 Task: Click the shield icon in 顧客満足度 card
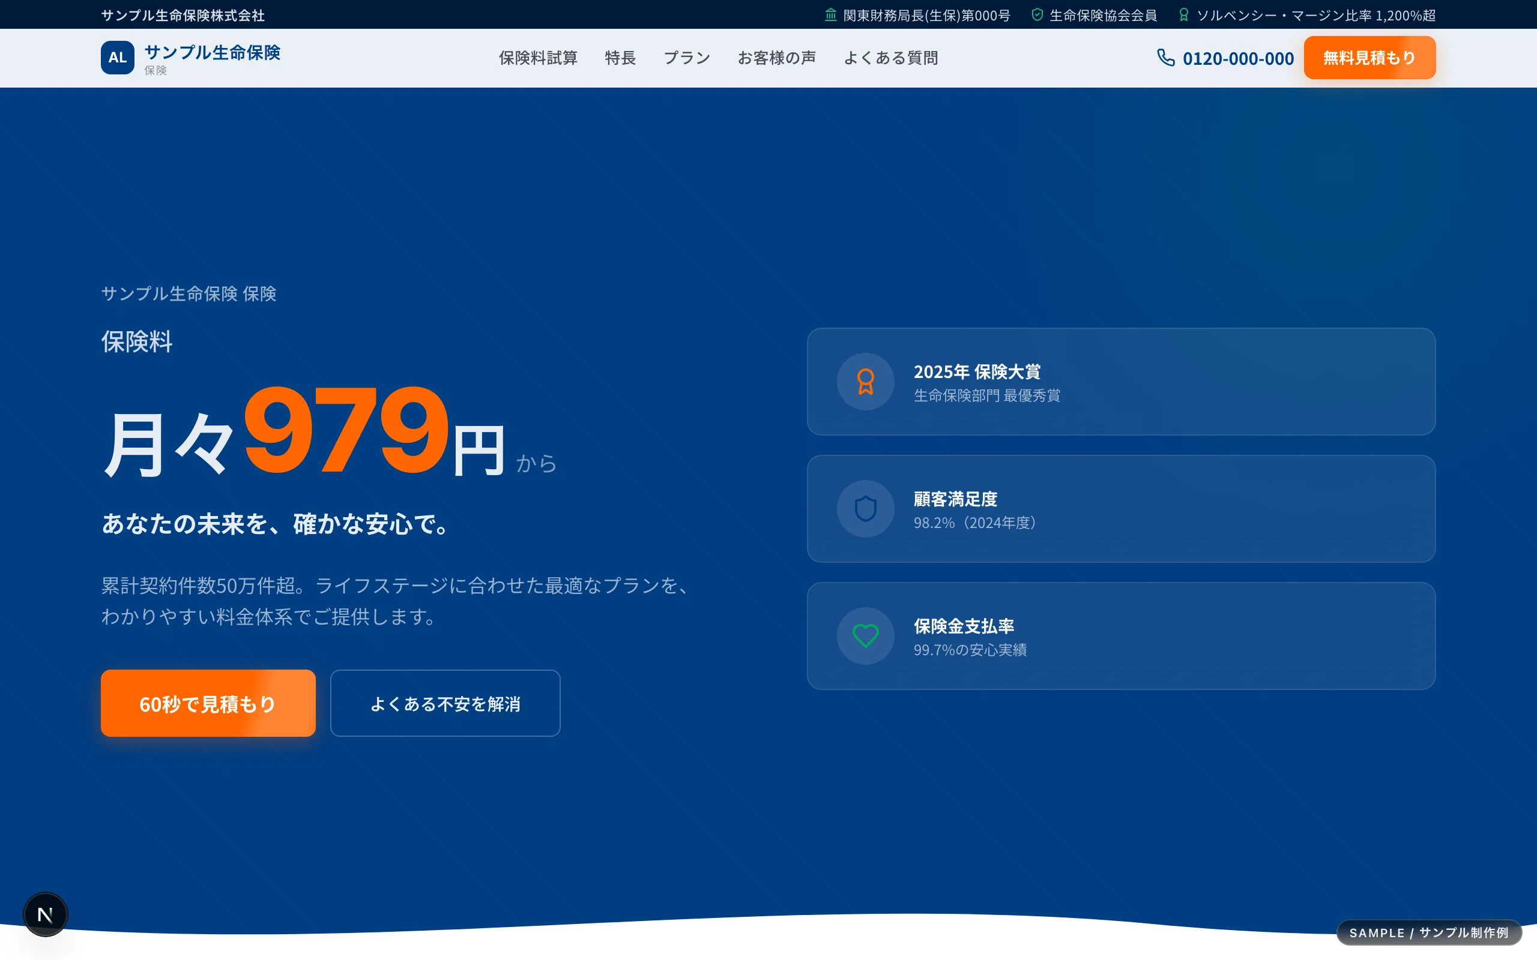tap(866, 509)
